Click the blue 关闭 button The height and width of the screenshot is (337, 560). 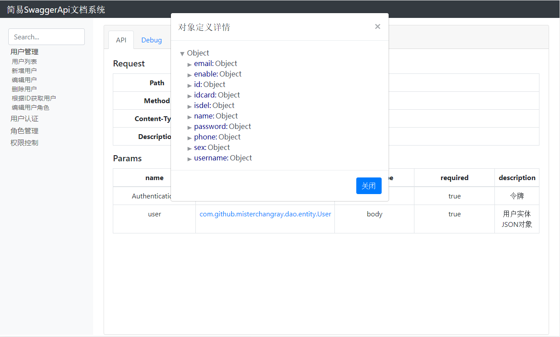(369, 186)
